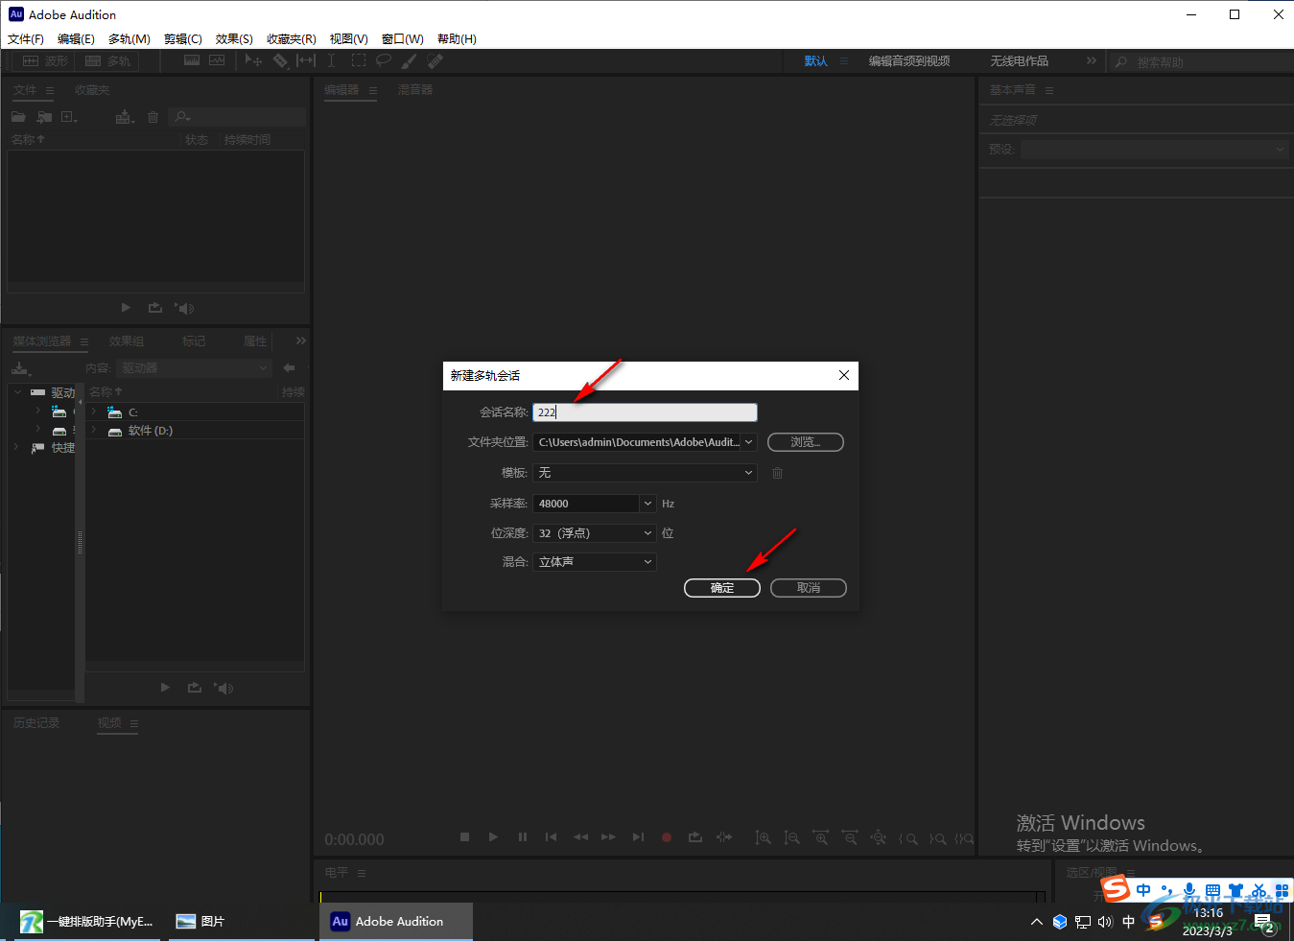Toggle the Loop Playback button in transport
The image size is (1294, 941).
pos(695,837)
